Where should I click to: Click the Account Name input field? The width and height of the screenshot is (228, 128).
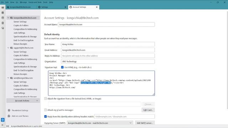[107, 25]
